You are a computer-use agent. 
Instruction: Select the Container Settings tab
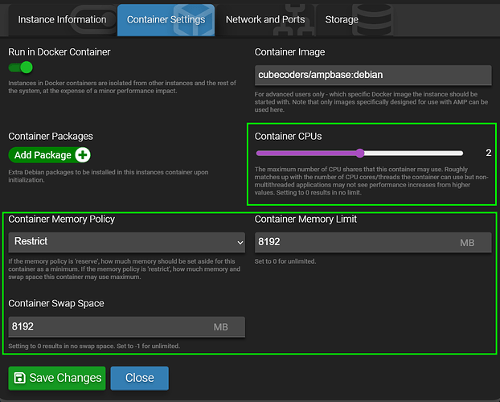(x=166, y=19)
